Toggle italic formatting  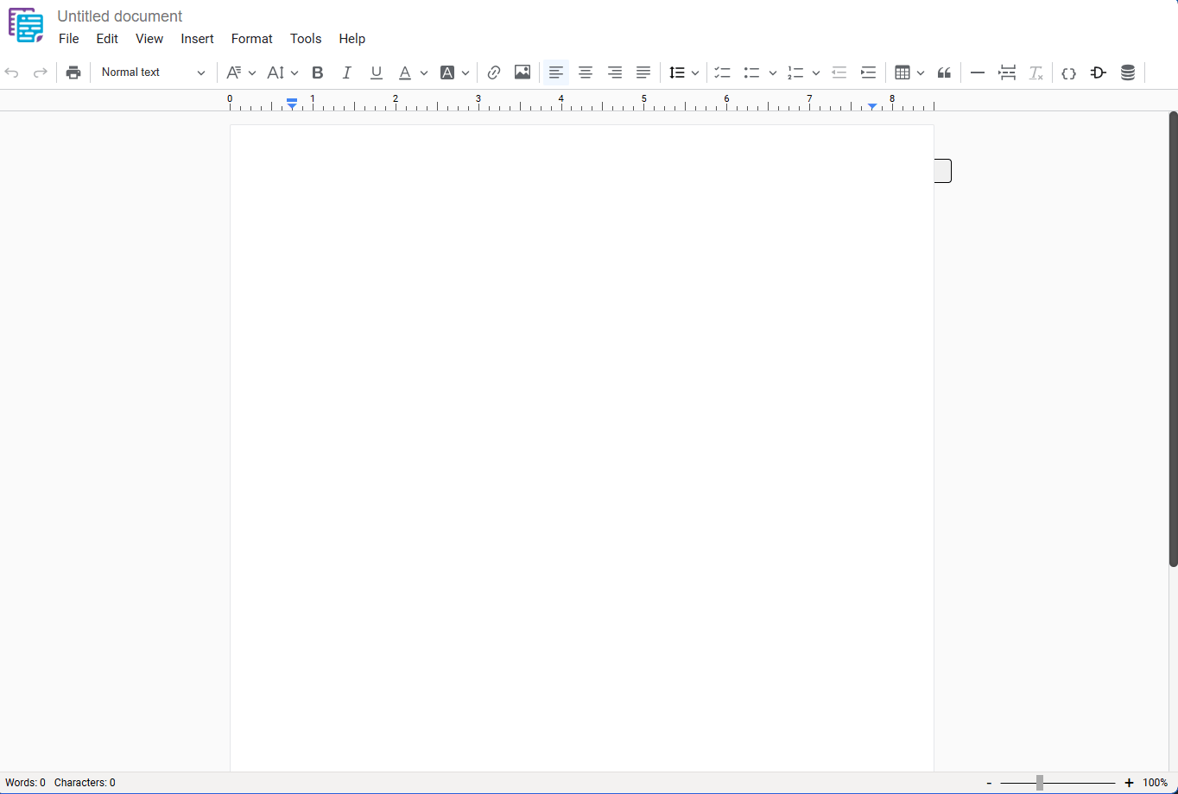click(x=346, y=72)
